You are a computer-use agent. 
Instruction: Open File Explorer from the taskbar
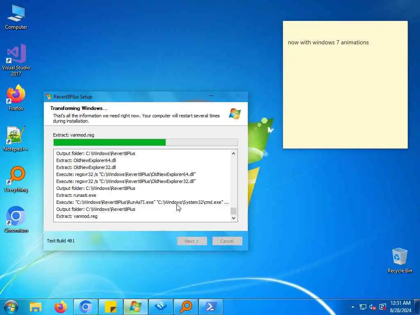pos(36,307)
